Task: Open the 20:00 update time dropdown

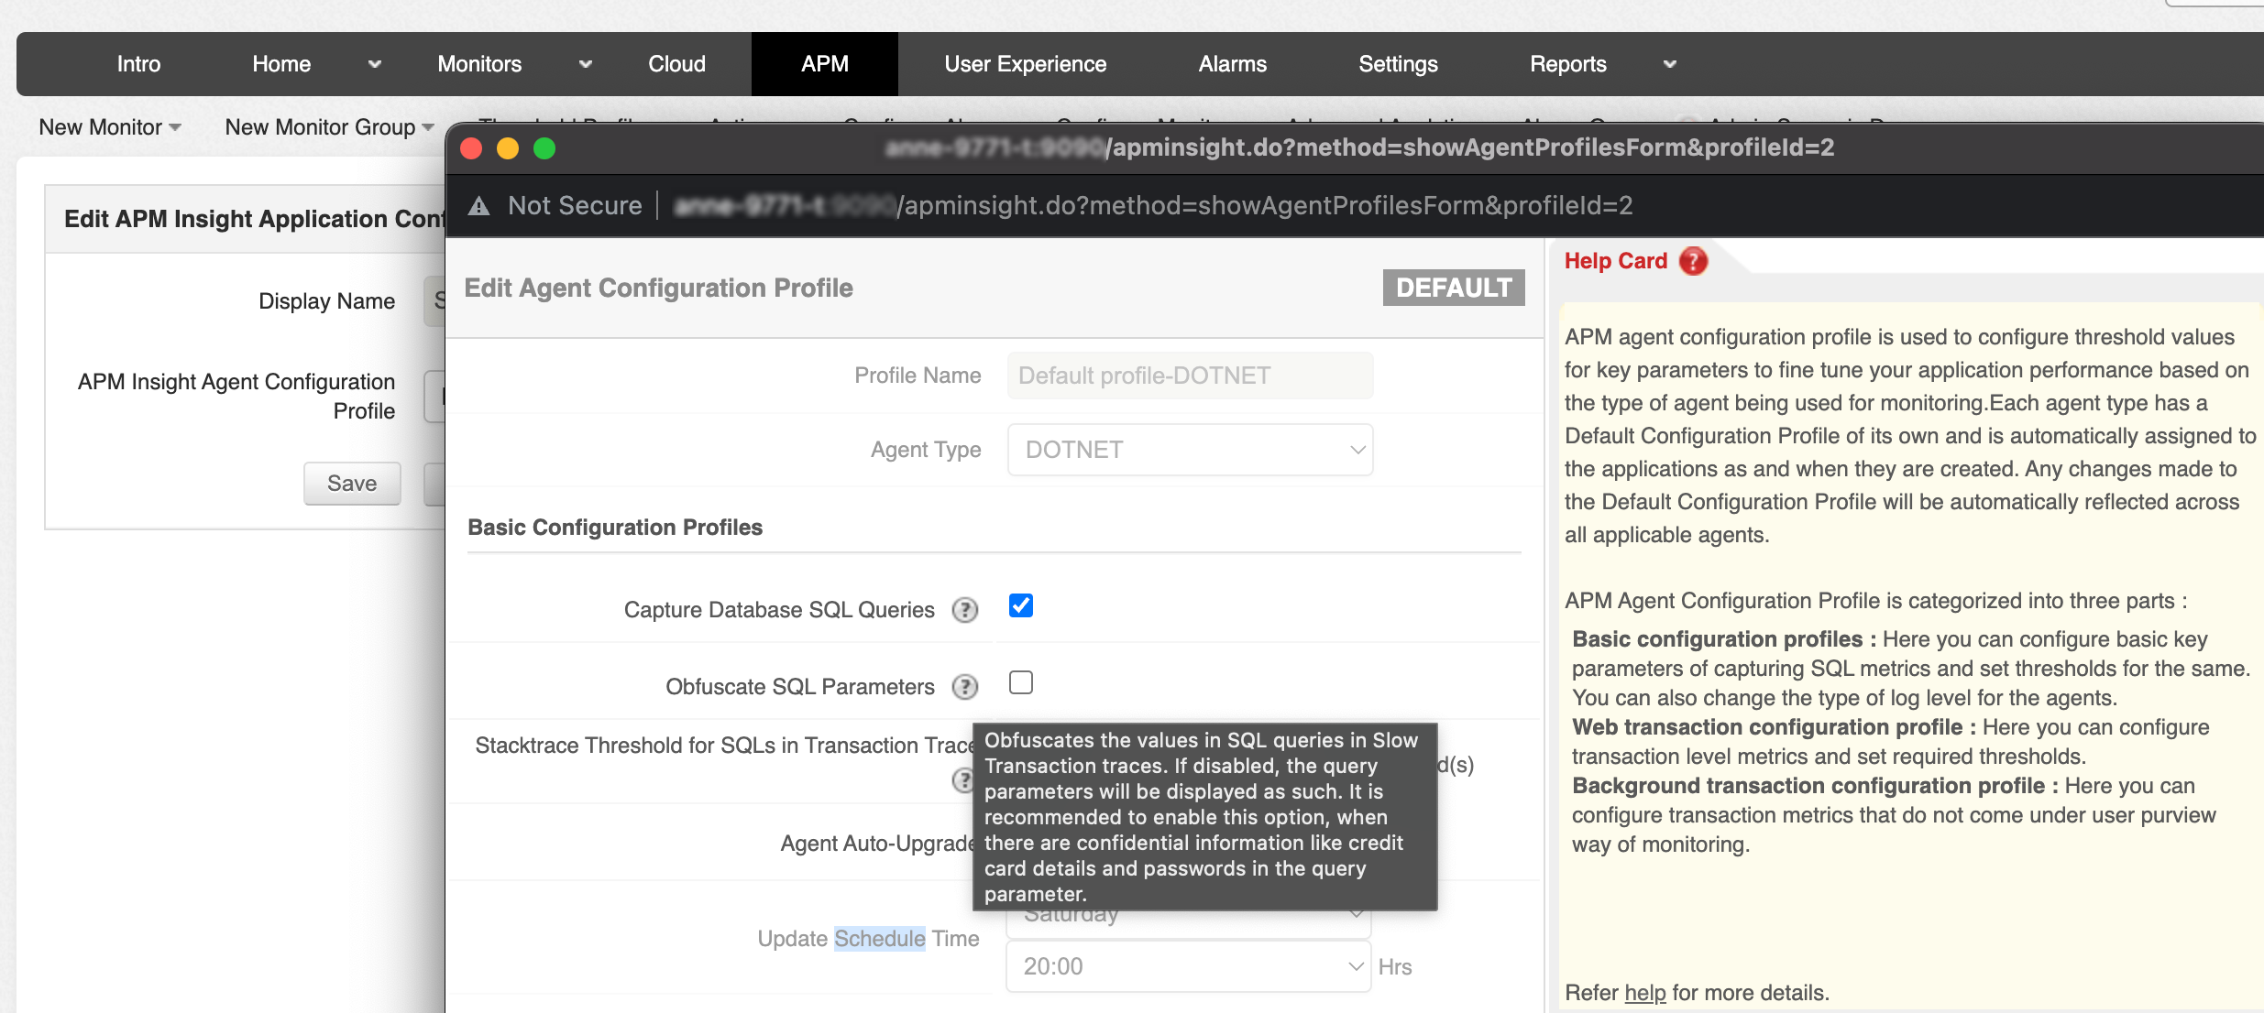Action: point(1188,966)
